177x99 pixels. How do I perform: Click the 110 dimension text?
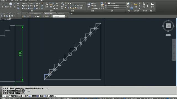20,54
